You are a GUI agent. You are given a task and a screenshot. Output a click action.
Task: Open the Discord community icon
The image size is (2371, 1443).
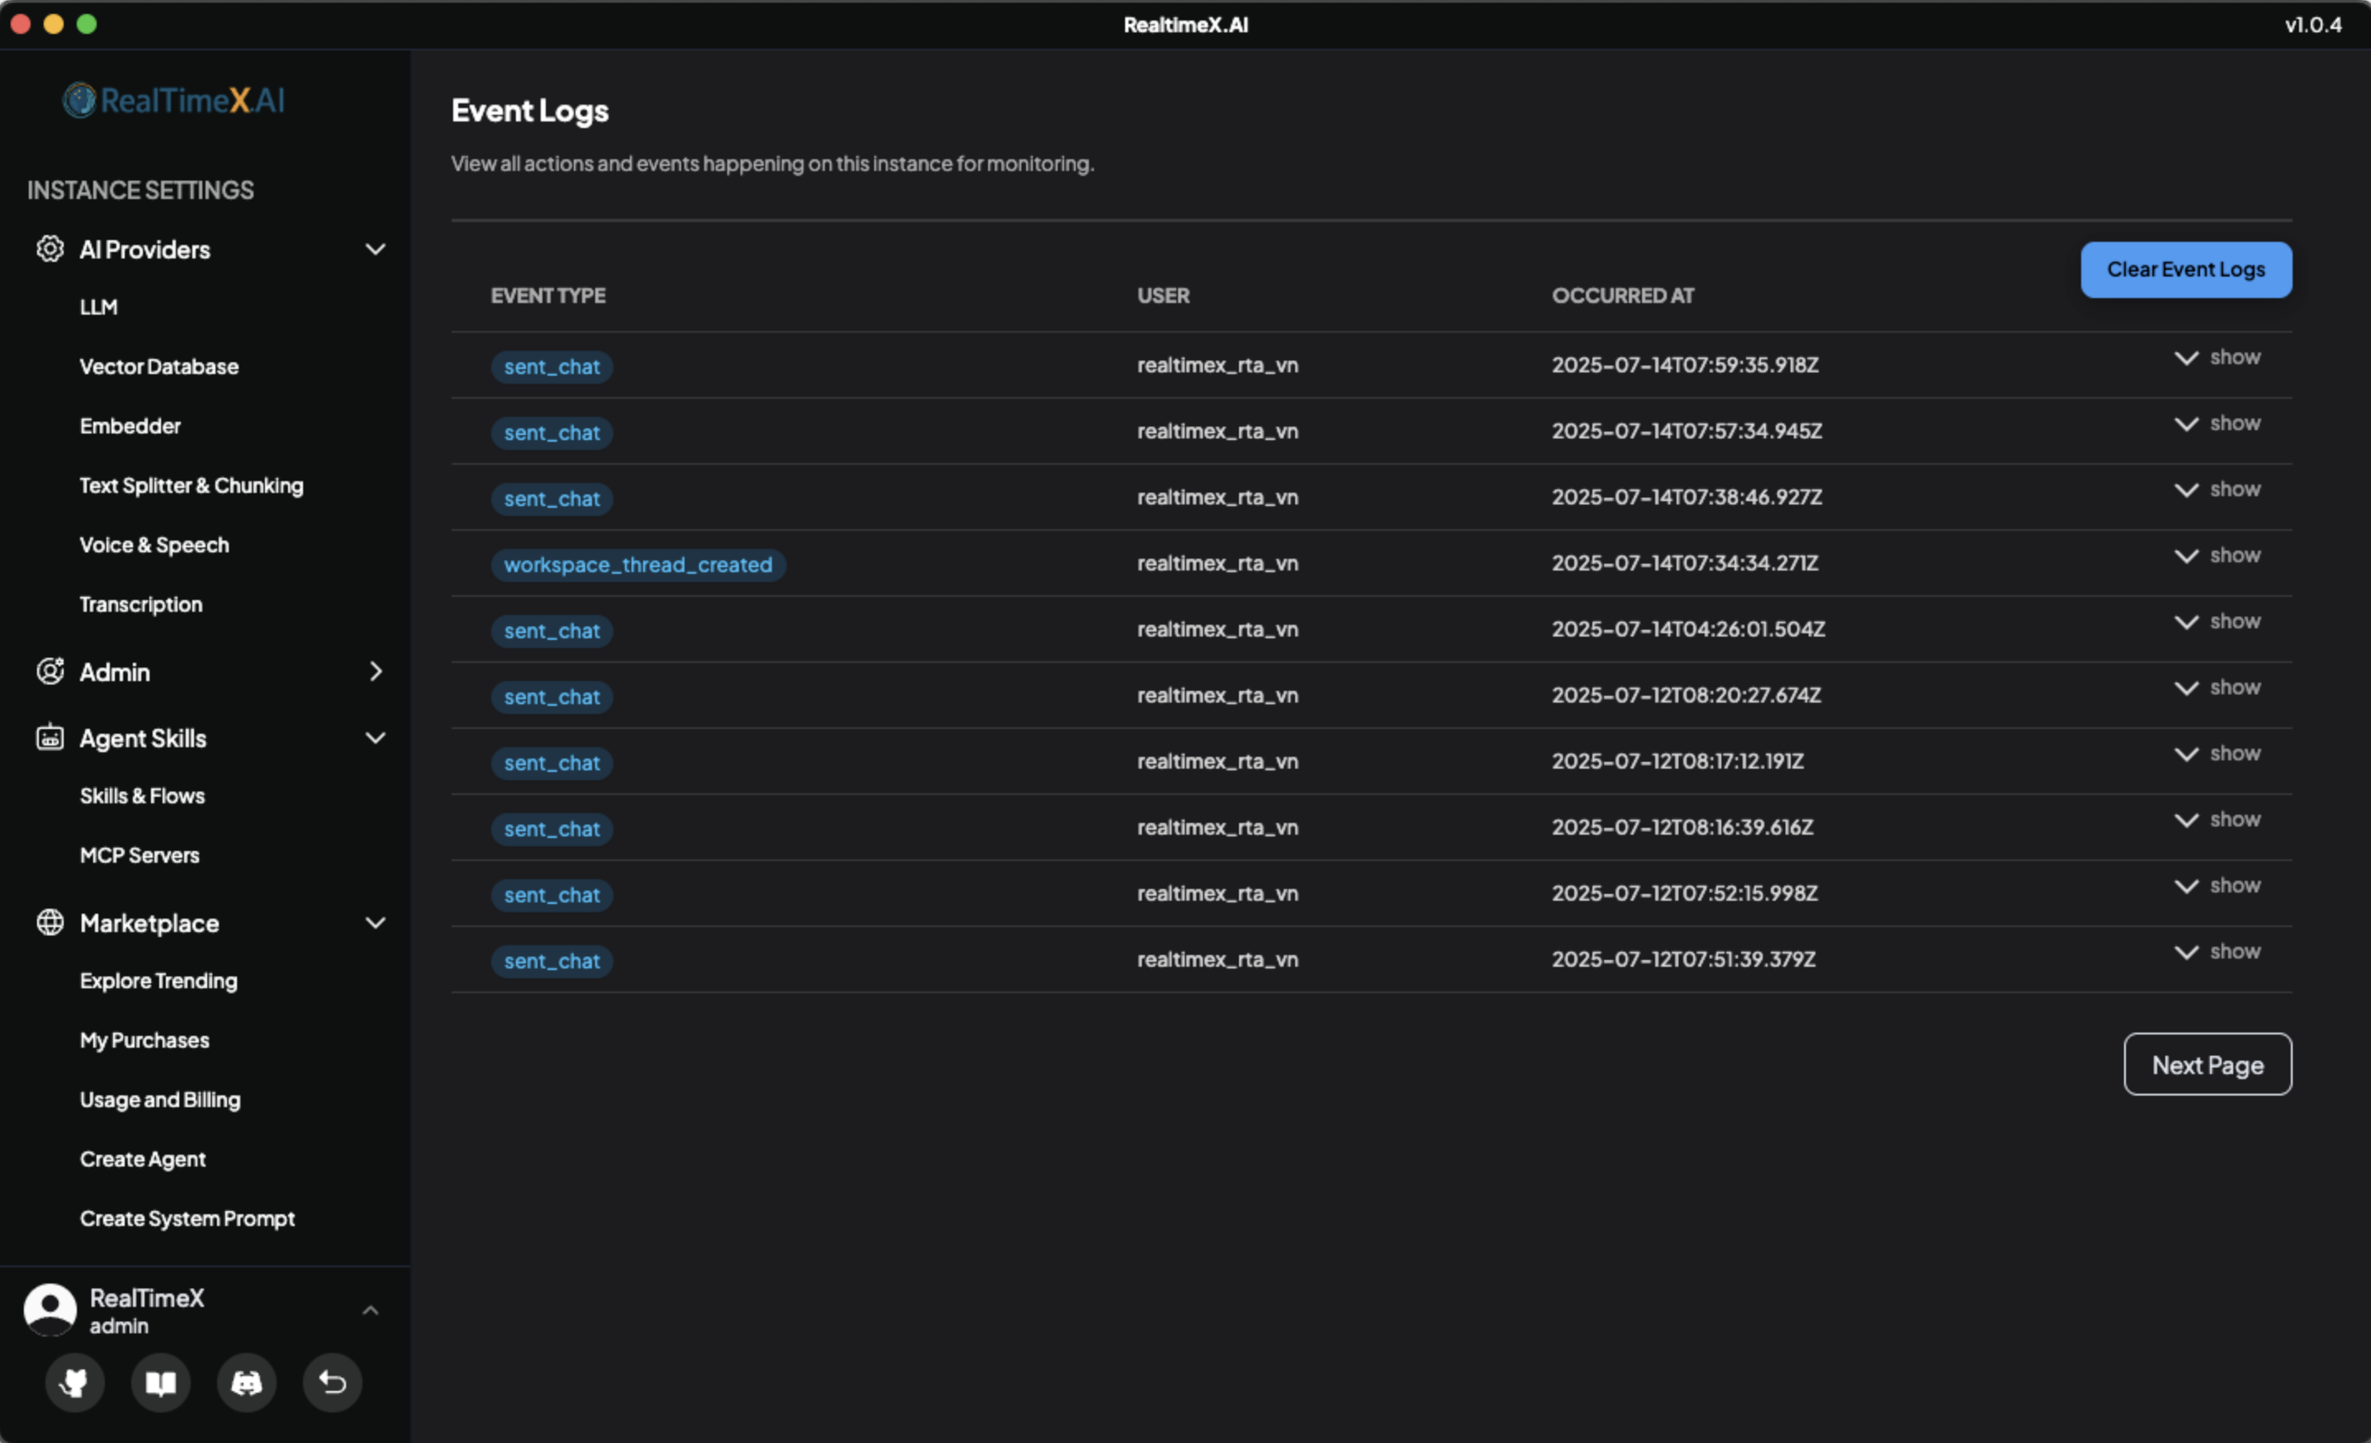tap(246, 1384)
